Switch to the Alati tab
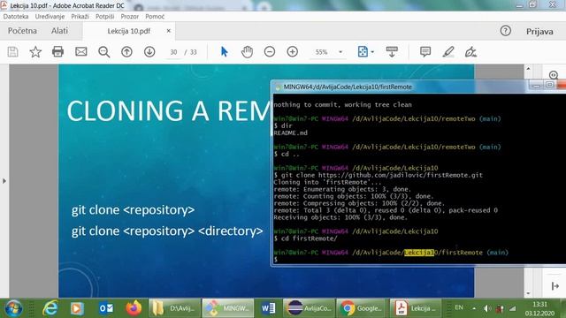This screenshot has height=318, width=566. (59, 31)
